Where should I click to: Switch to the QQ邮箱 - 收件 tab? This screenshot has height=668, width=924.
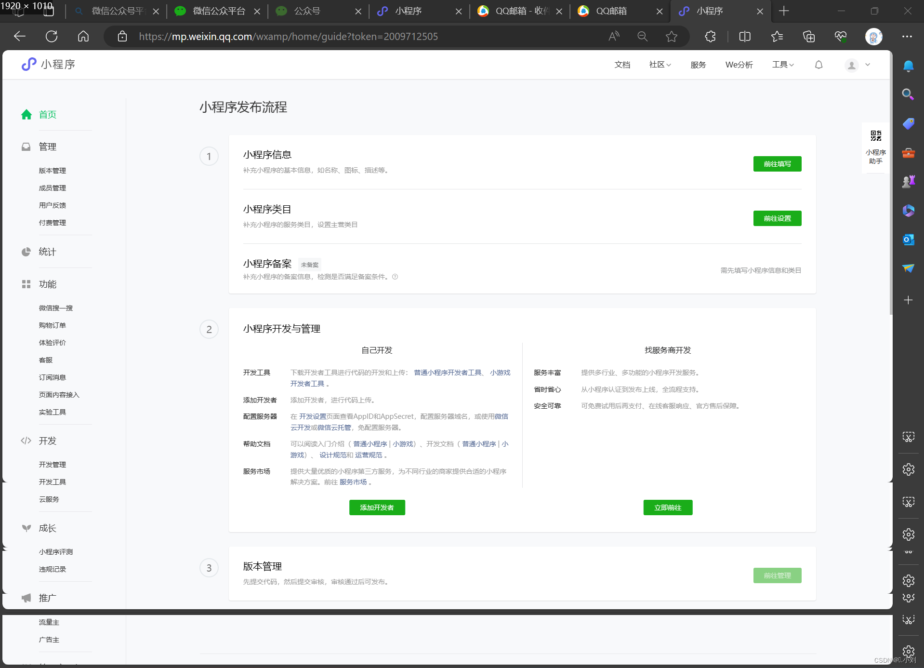[520, 11]
